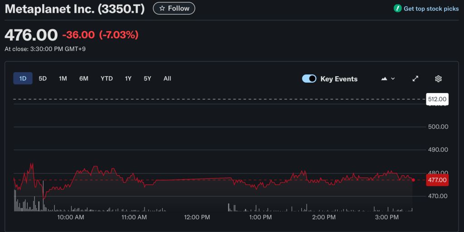Click the 3:00 PM time label
This screenshot has height=232, width=464.
click(x=387, y=217)
